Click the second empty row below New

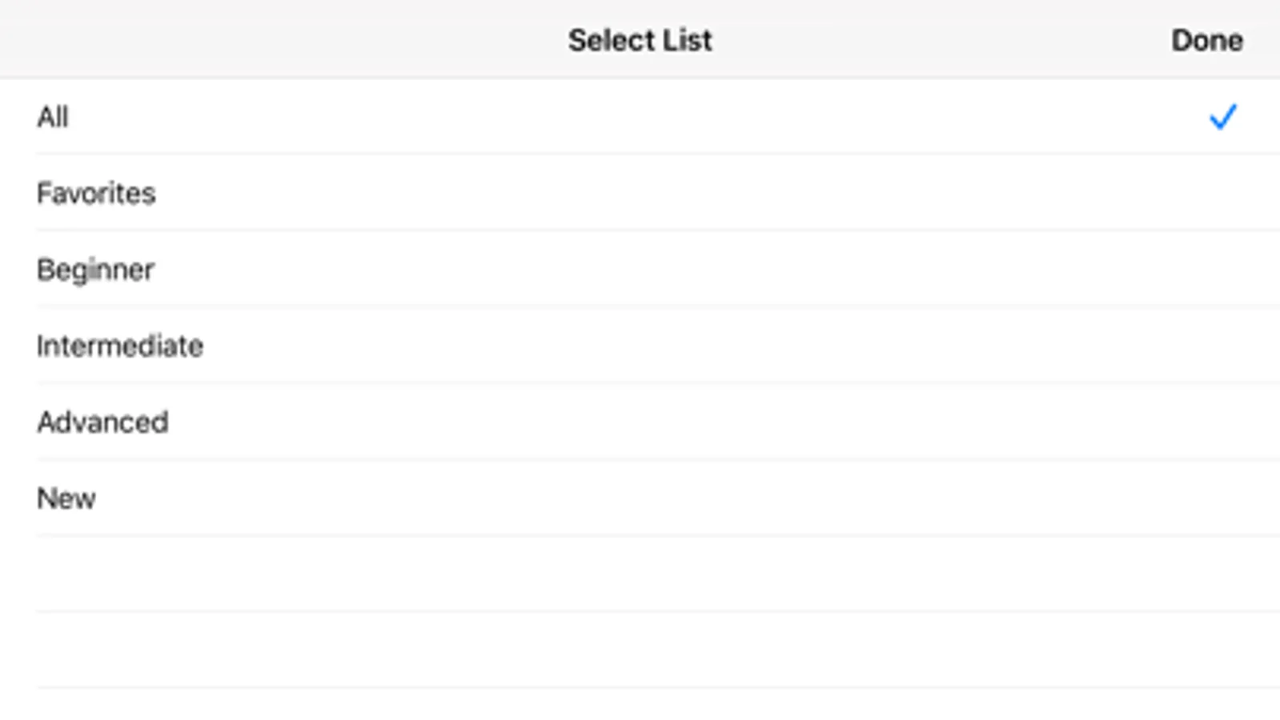click(x=640, y=650)
